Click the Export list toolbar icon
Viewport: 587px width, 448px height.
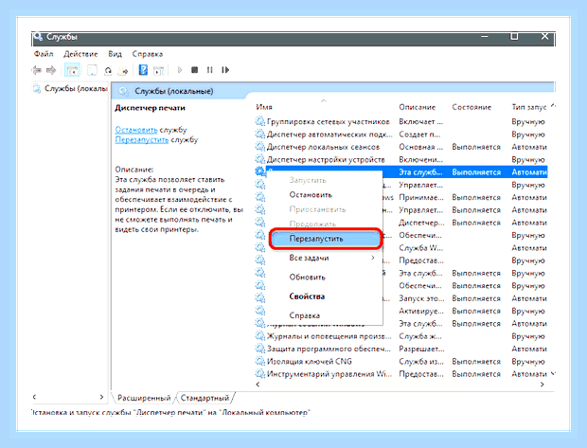pos(123,70)
